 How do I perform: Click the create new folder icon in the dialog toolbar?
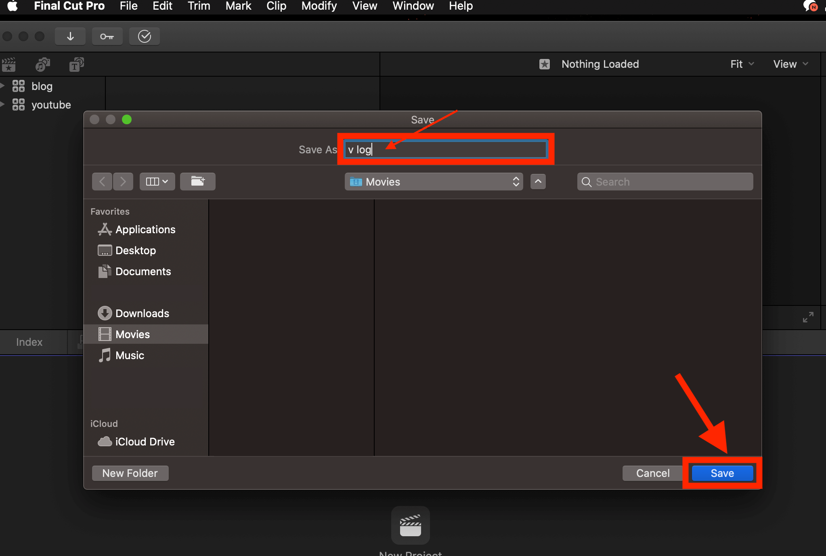click(197, 182)
